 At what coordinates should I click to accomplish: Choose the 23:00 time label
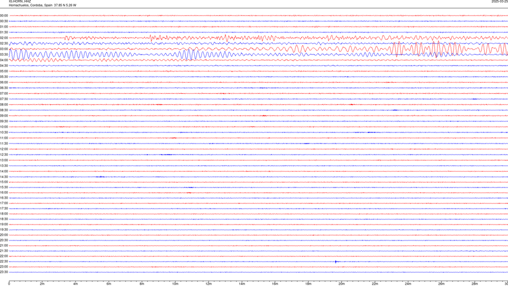coord(4,266)
